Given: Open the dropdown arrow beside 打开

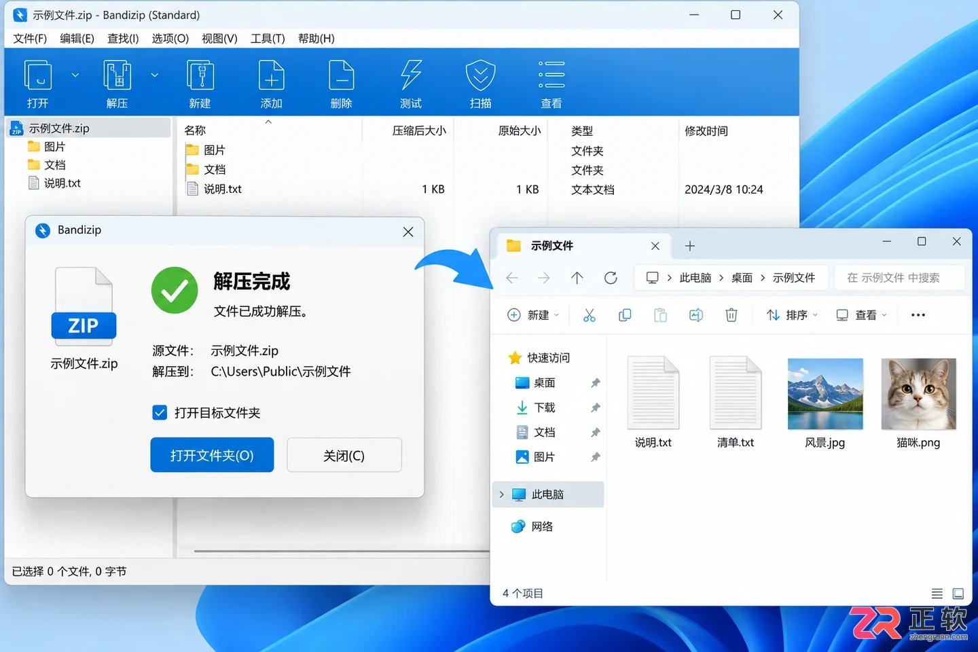Looking at the screenshot, I should 75,75.
